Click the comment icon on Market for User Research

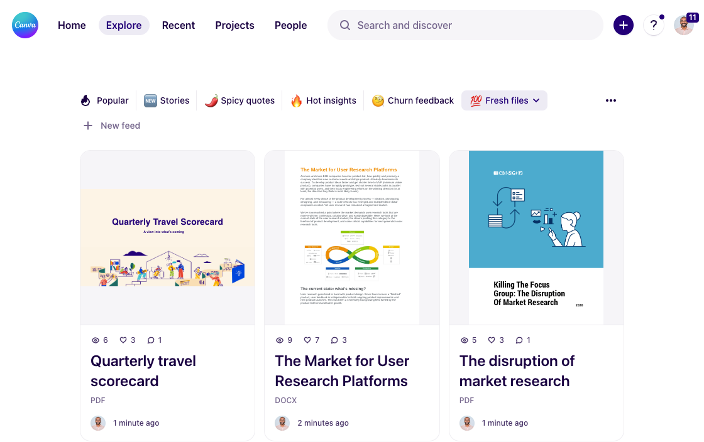pyautogui.click(x=334, y=340)
